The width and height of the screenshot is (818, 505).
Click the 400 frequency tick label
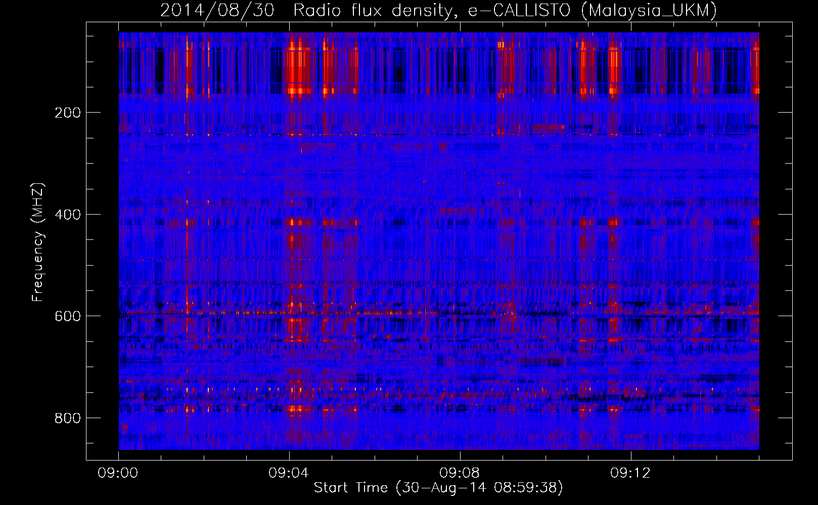coord(67,215)
